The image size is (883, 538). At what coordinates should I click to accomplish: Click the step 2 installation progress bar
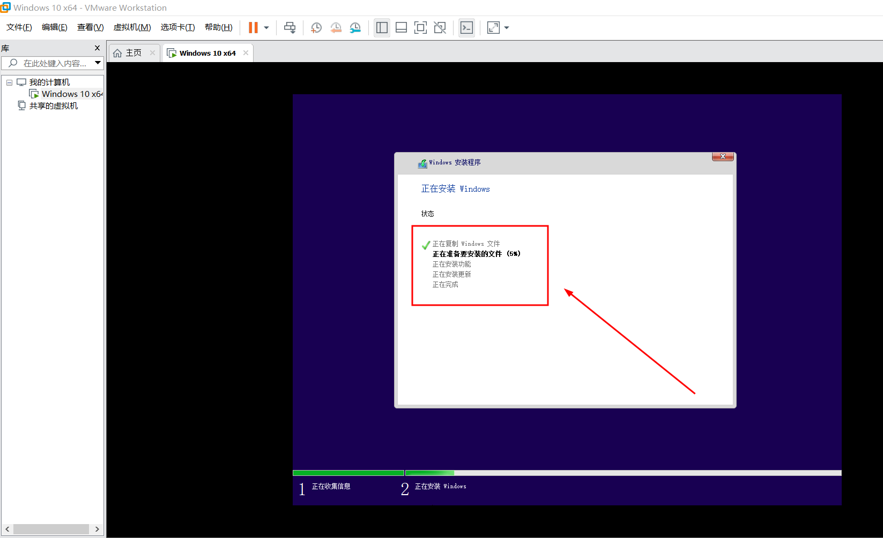[x=624, y=473]
